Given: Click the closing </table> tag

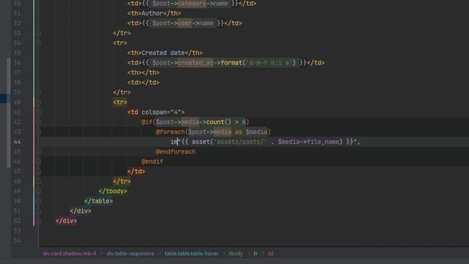Looking at the screenshot, I should [98, 201].
